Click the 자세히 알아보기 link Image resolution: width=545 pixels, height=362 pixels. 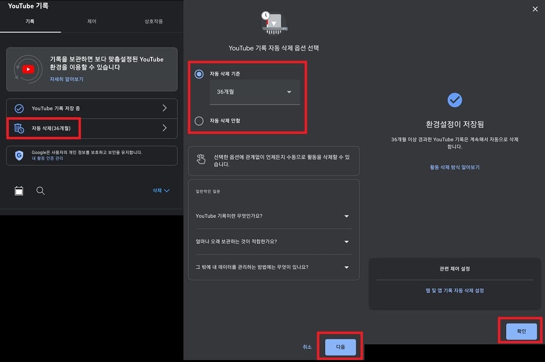(x=66, y=79)
